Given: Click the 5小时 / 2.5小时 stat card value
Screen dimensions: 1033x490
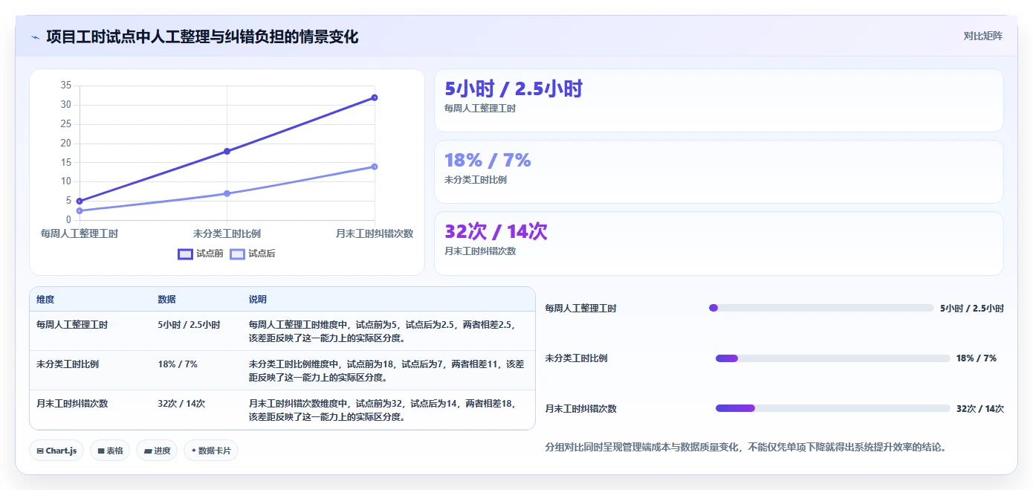Looking at the screenshot, I should [x=514, y=89].
